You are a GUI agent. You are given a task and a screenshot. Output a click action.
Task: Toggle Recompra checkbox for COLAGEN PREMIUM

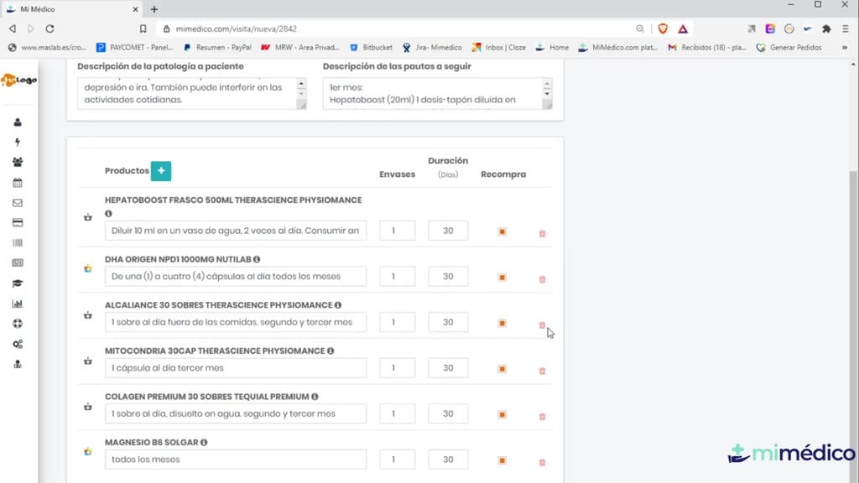(x=502, y=414)
